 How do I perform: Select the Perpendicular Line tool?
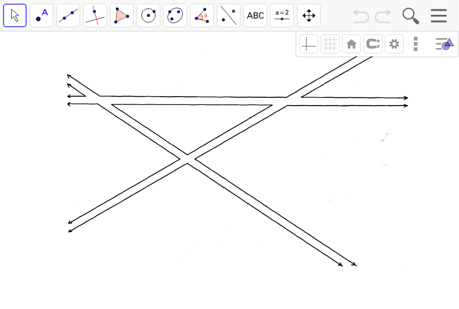[95, 15]
